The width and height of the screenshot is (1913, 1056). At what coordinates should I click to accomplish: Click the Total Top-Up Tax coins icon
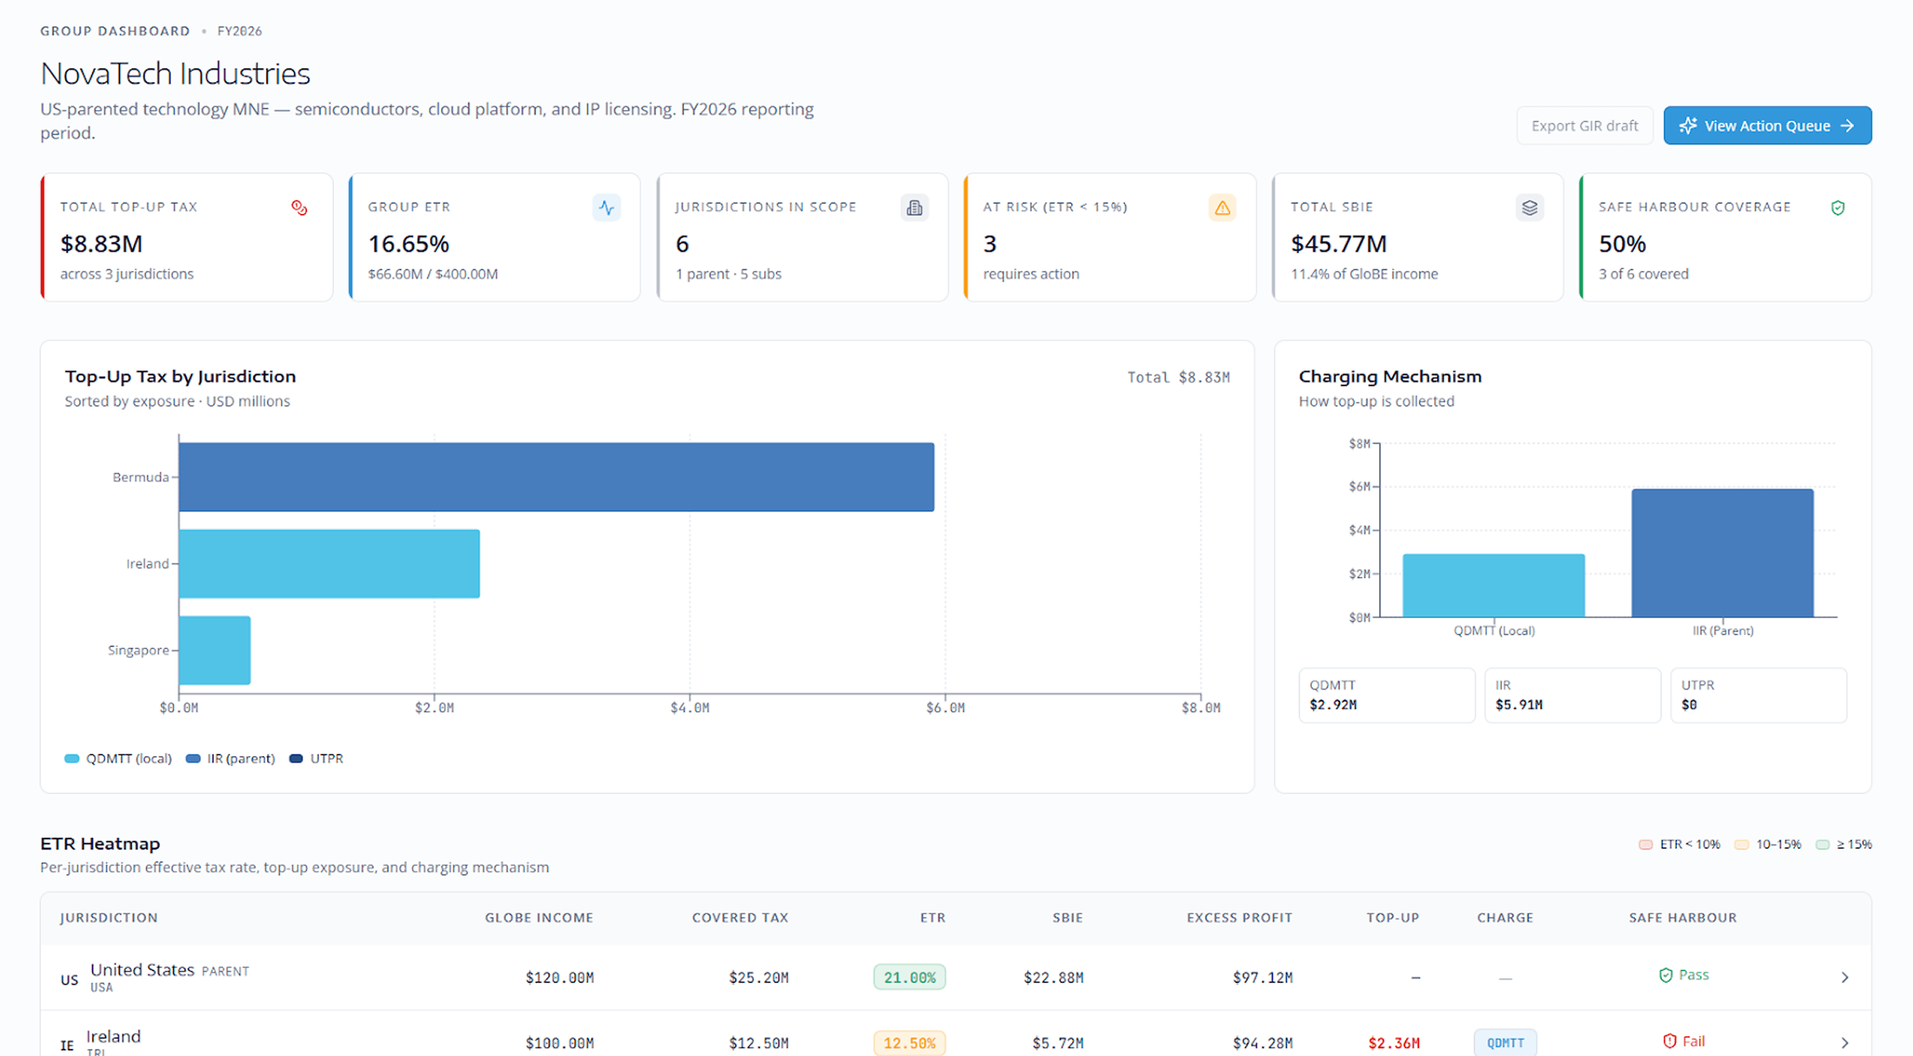pos(299,207)
